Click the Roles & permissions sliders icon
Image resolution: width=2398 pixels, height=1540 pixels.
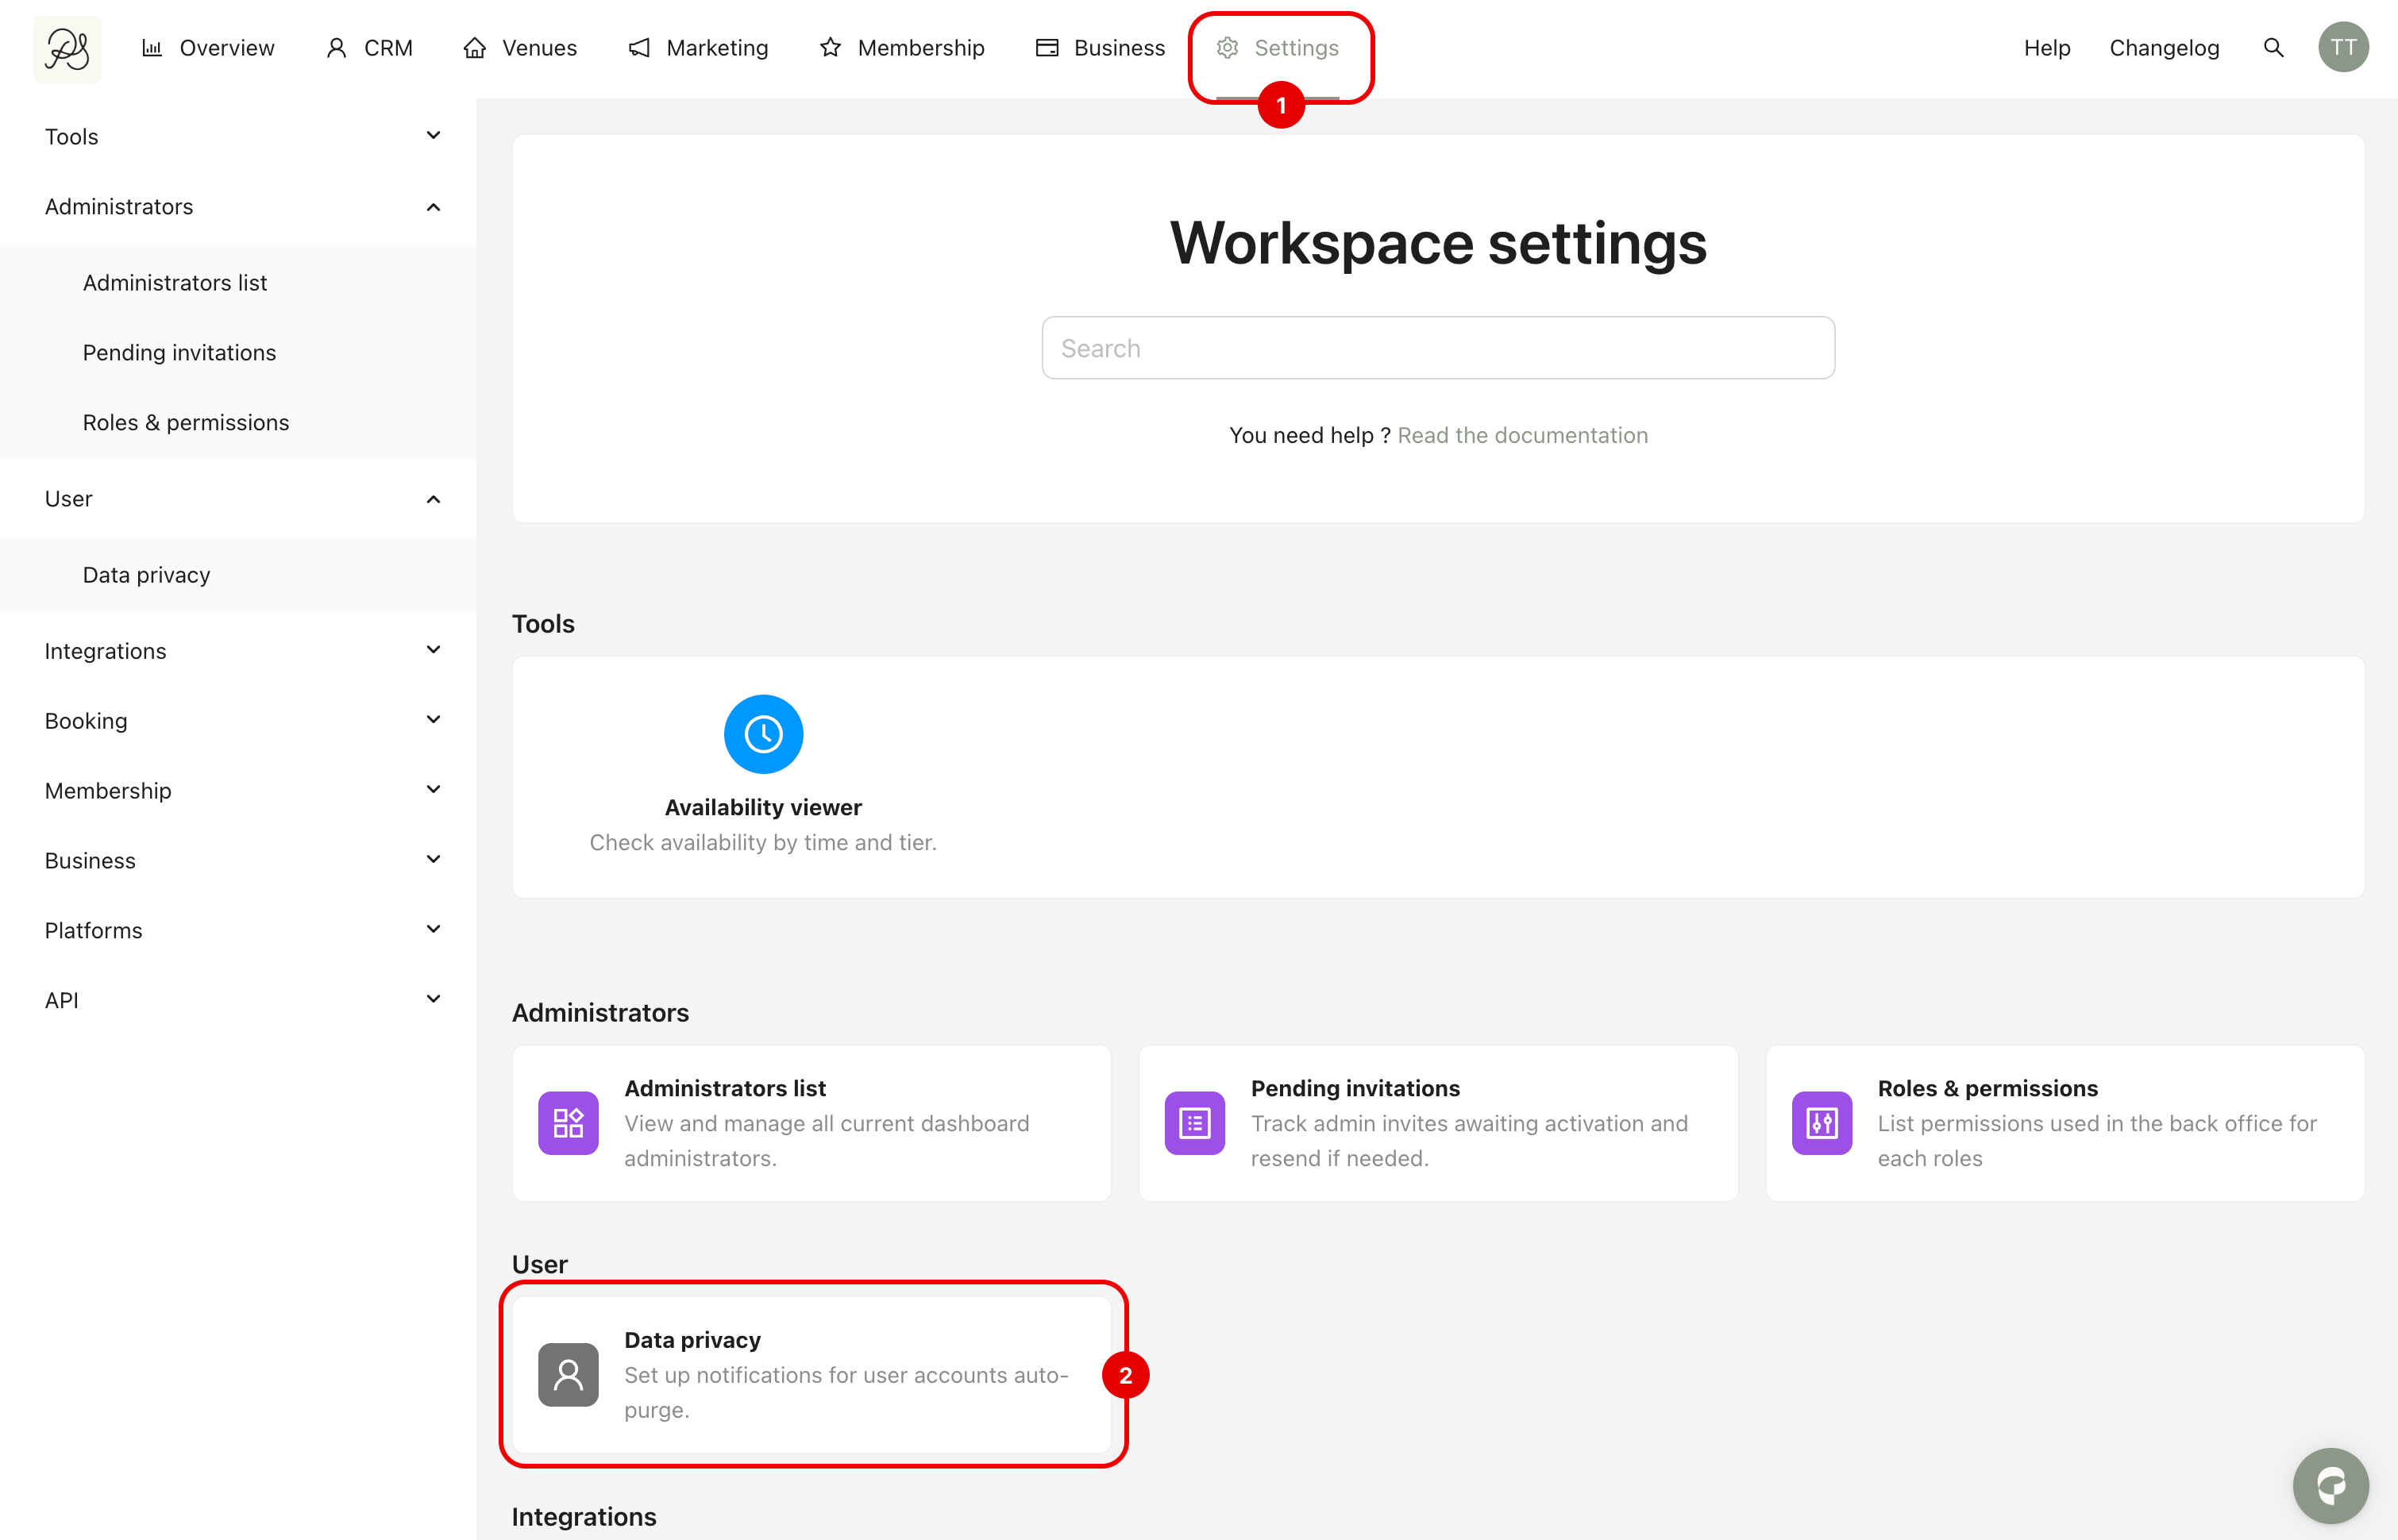(1821, 1123)
